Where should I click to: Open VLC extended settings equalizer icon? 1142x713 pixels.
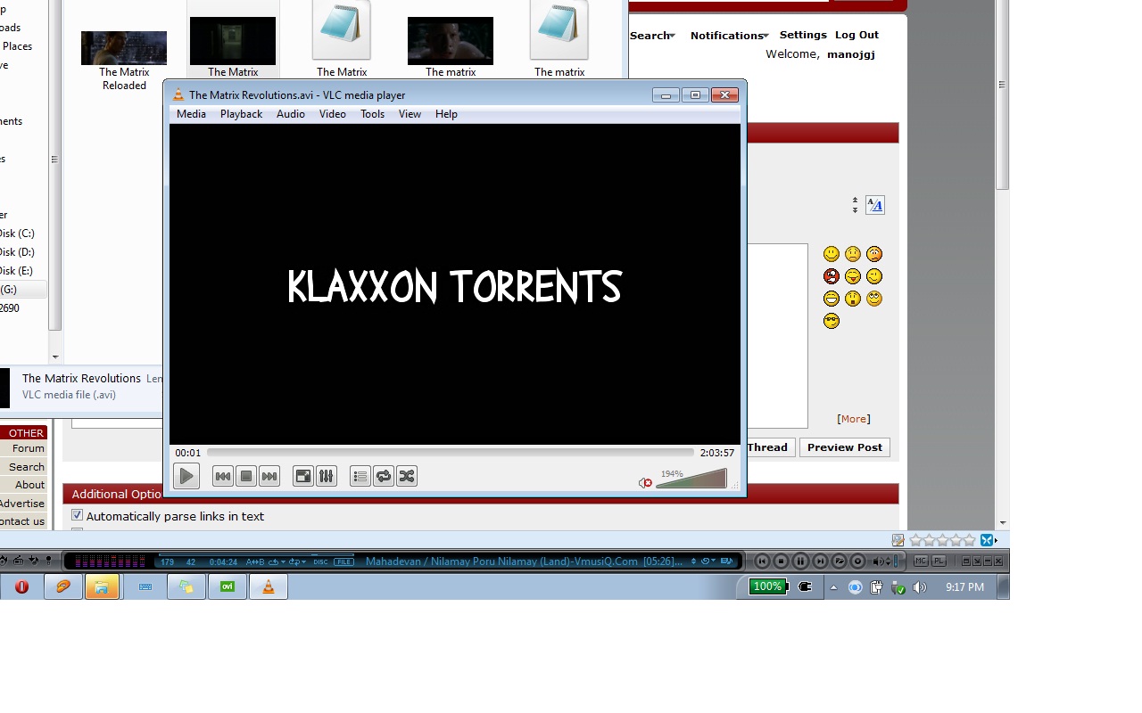click(327, 476)
